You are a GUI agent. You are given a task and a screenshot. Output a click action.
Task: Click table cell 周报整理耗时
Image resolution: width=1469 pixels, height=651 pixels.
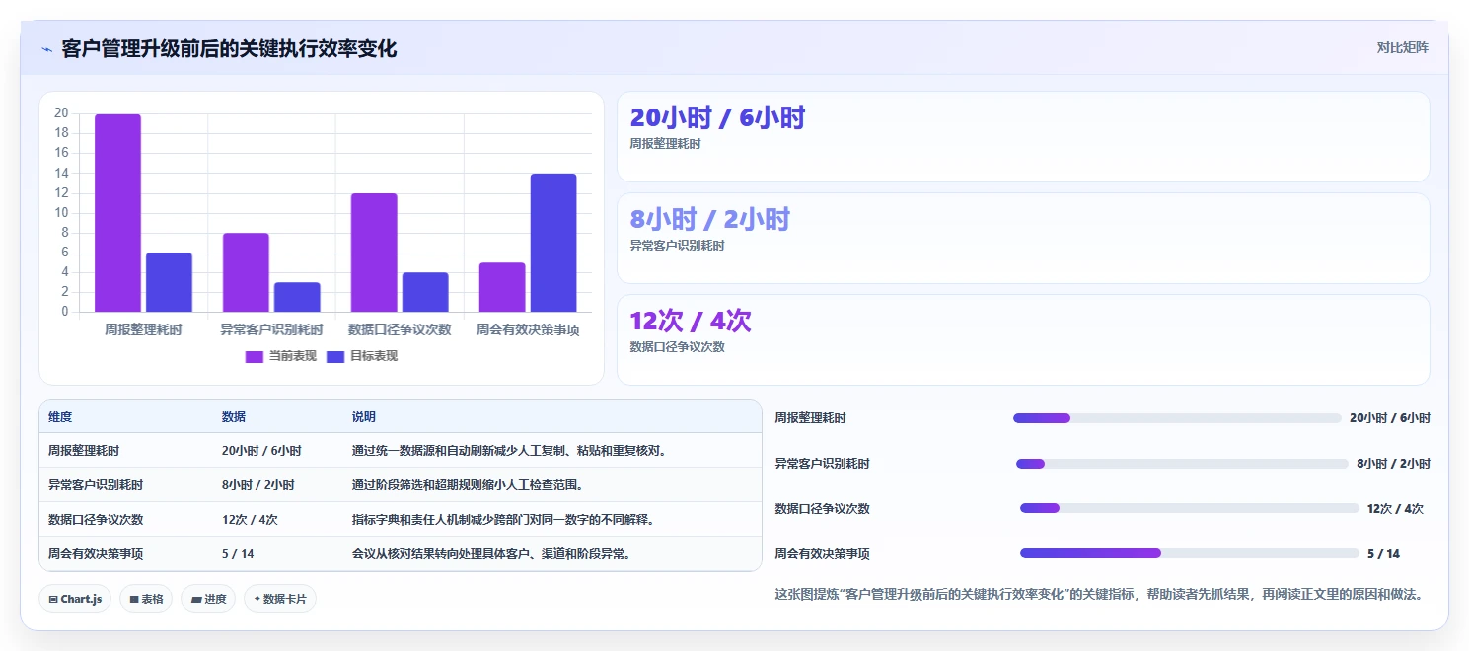84,451
